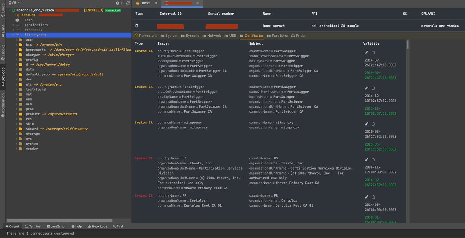This screenshot has width=465, height=238.
Task: Select the oem folder
Action: (29, 104)
